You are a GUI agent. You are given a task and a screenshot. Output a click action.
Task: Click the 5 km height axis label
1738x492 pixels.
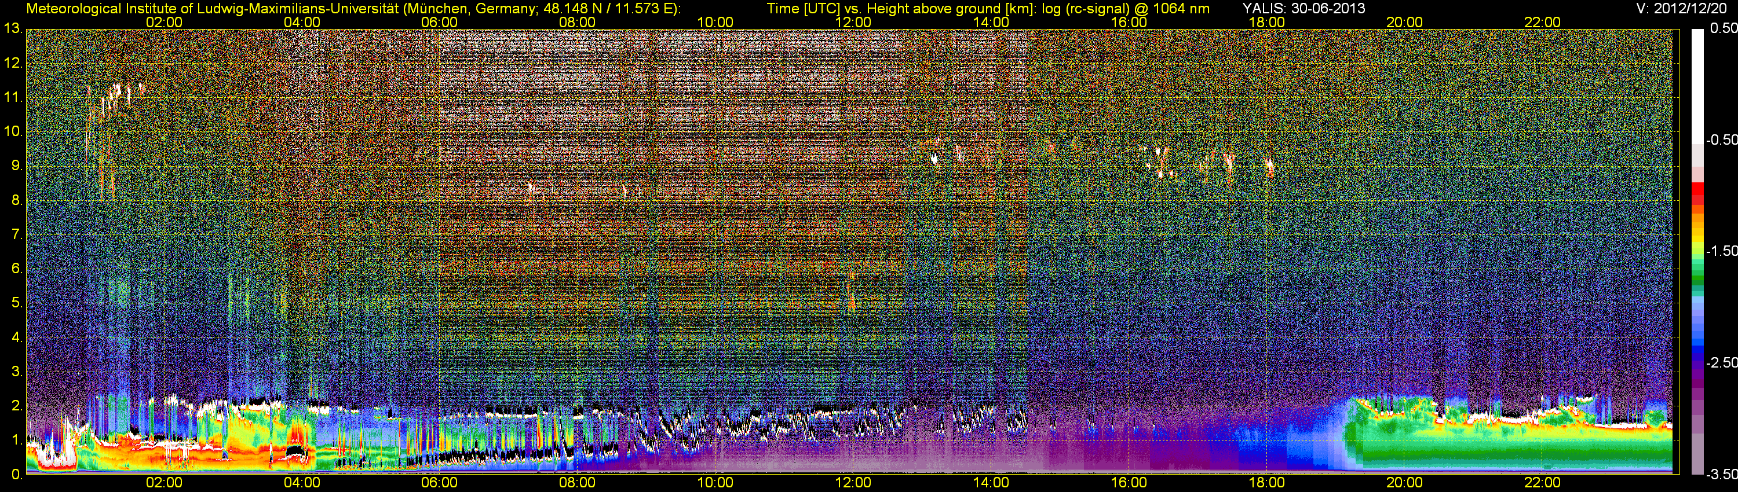[16, 303]
